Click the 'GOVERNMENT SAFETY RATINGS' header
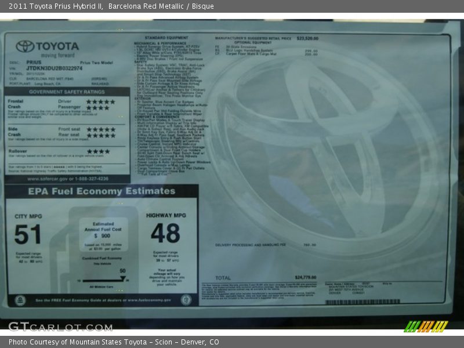The width and height of the screenshot is (464, 348). point(67,92)
